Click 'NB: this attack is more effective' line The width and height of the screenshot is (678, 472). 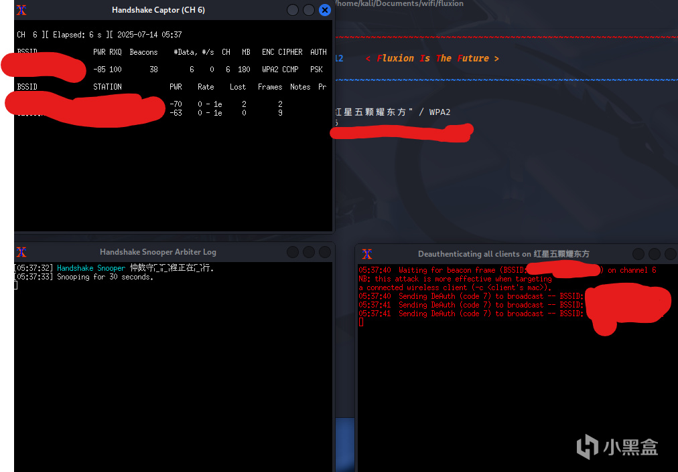click(455, 279)
